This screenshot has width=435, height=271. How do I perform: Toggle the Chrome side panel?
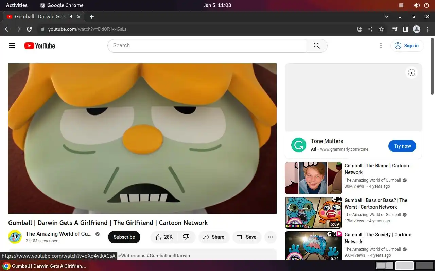tap(405, 29)
